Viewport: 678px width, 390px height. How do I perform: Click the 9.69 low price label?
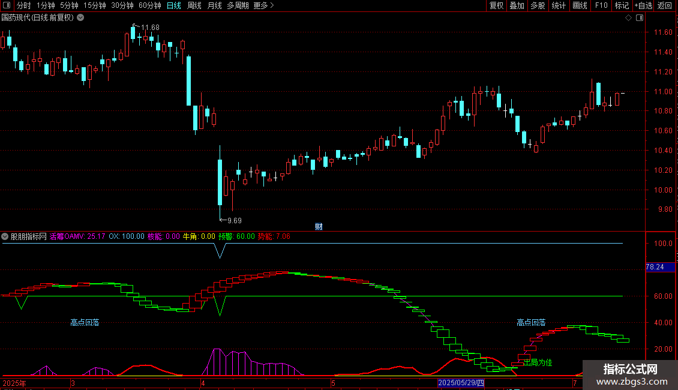click(x=235, y=221)
